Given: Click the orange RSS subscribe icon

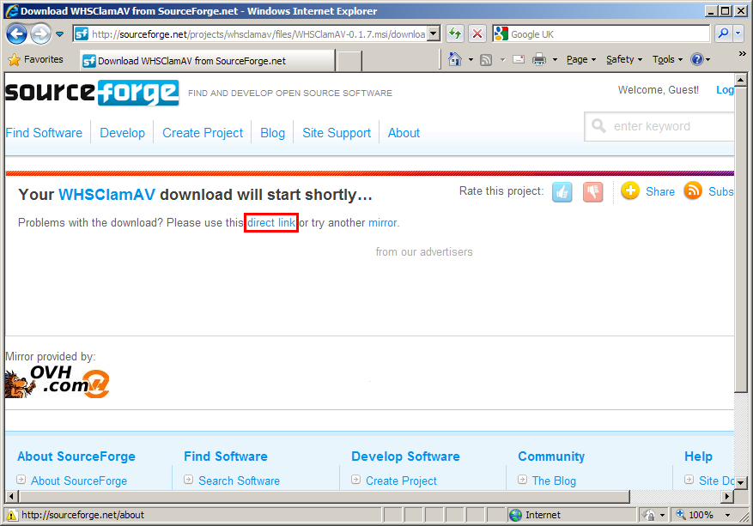Looking at the screenshot, I should click(693, 190).
